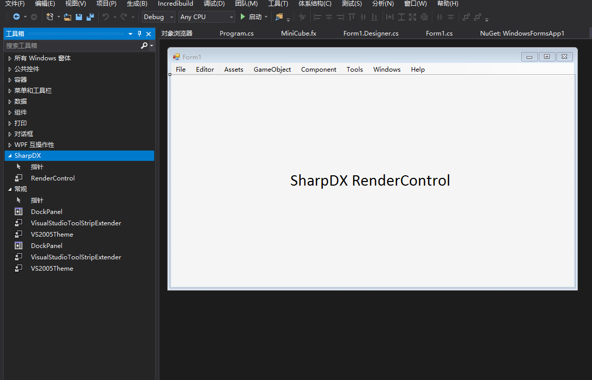Switch to the Form1.Designer.cs tab
592x380 pixels.
(371, 33)
